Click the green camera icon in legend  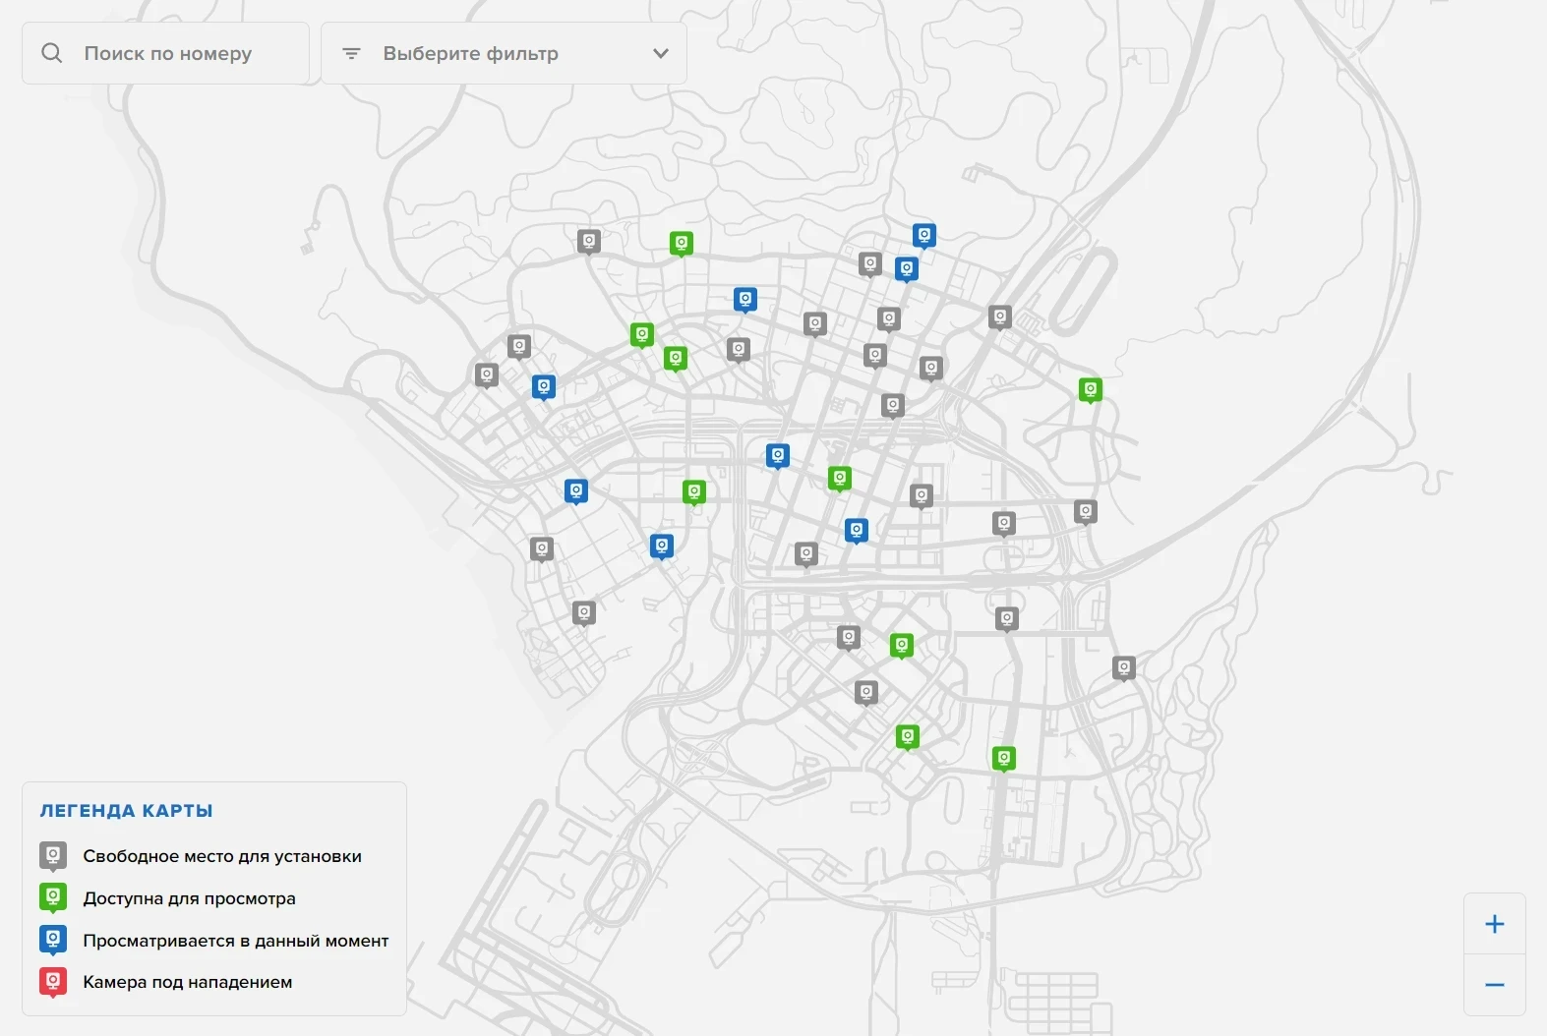(x=53, y=896)
